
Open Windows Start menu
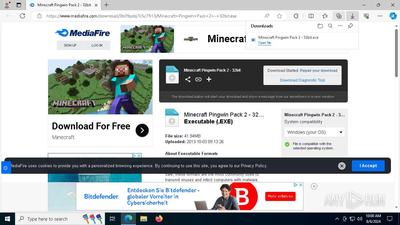click(x=7, y=219)
